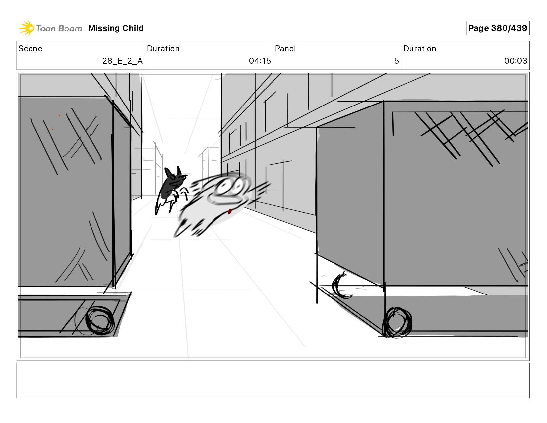Click the Toon Boom logo icon
Viewport: 547px width, 423px height.
(x=26, y=28)
